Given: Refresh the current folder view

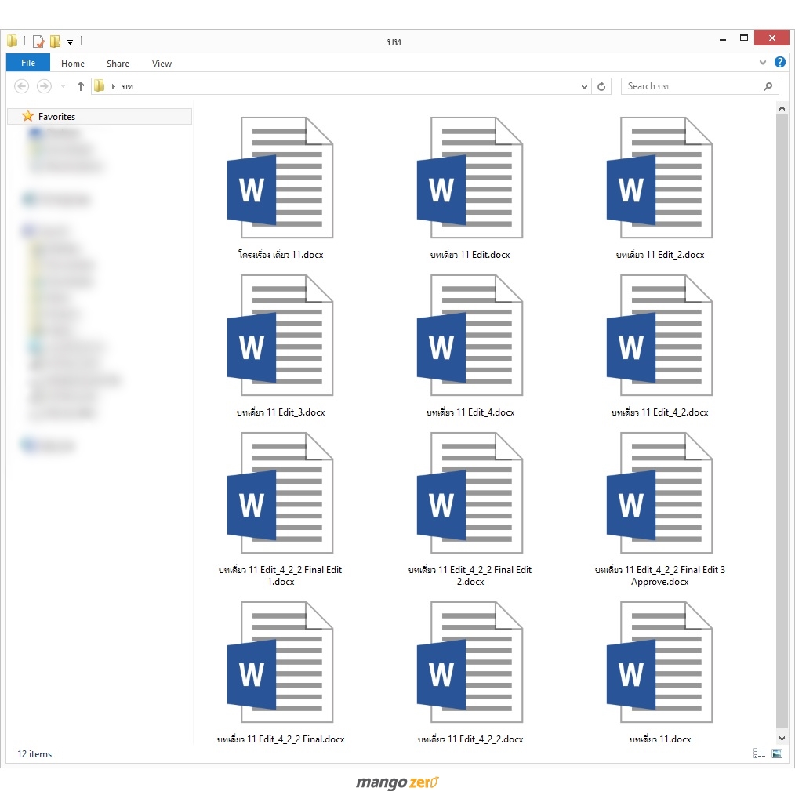Looking at the screenshot, I should (601, 86).
